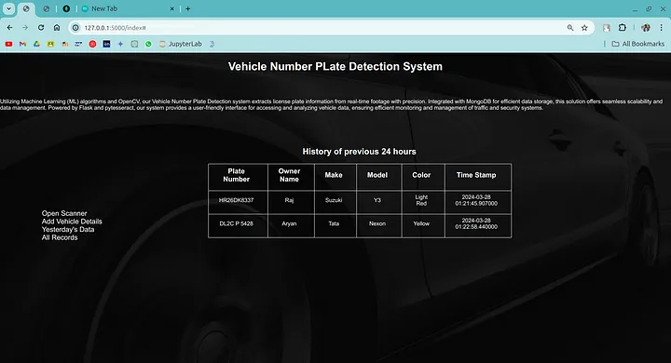Open the extension icon left of puzzle piece
This screenshot has width=671, height=363.
pyautogui.click(x=607, y=27)
